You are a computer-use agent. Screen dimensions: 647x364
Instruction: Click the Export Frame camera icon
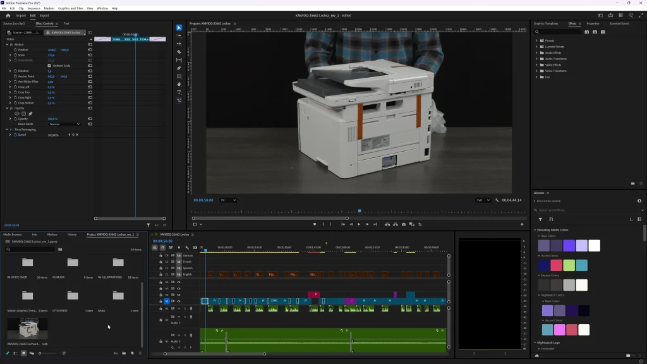click(403, 224)
